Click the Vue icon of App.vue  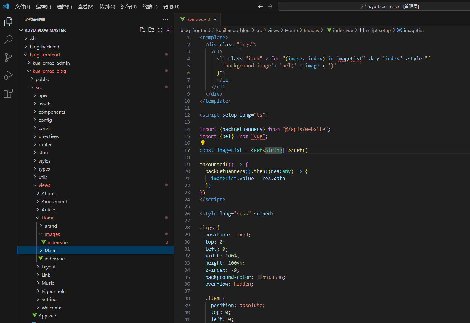click(x=35, y=315)
